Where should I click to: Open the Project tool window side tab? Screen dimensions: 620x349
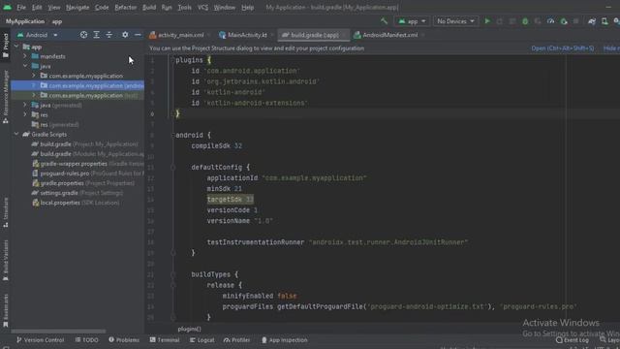click(6, 46)
